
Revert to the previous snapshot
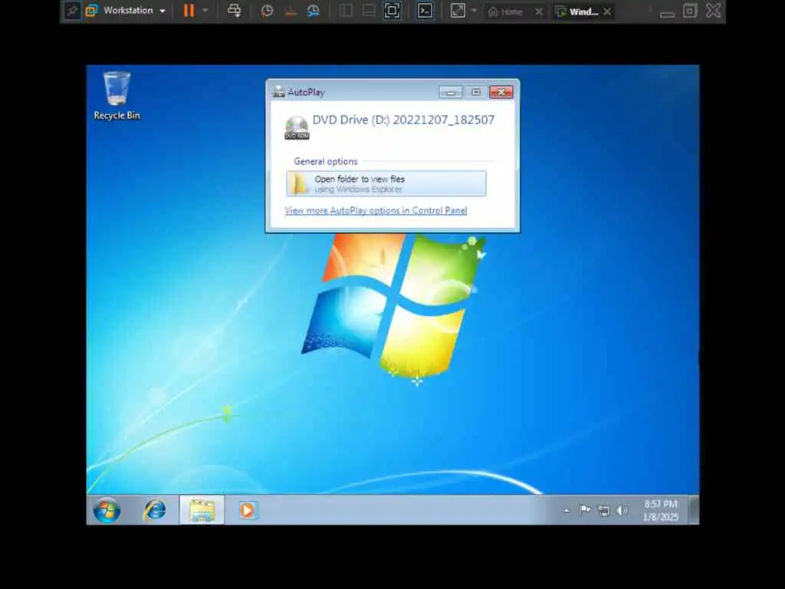[291, 11]
